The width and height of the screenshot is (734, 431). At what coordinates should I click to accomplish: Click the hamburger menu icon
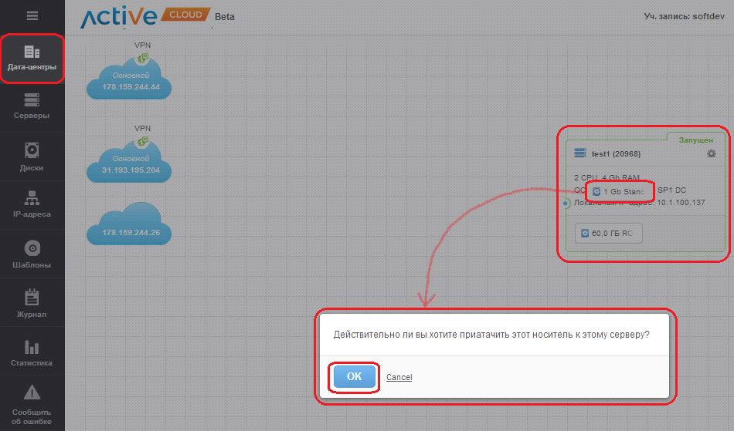pyautogui.click(x=32, y=15)
